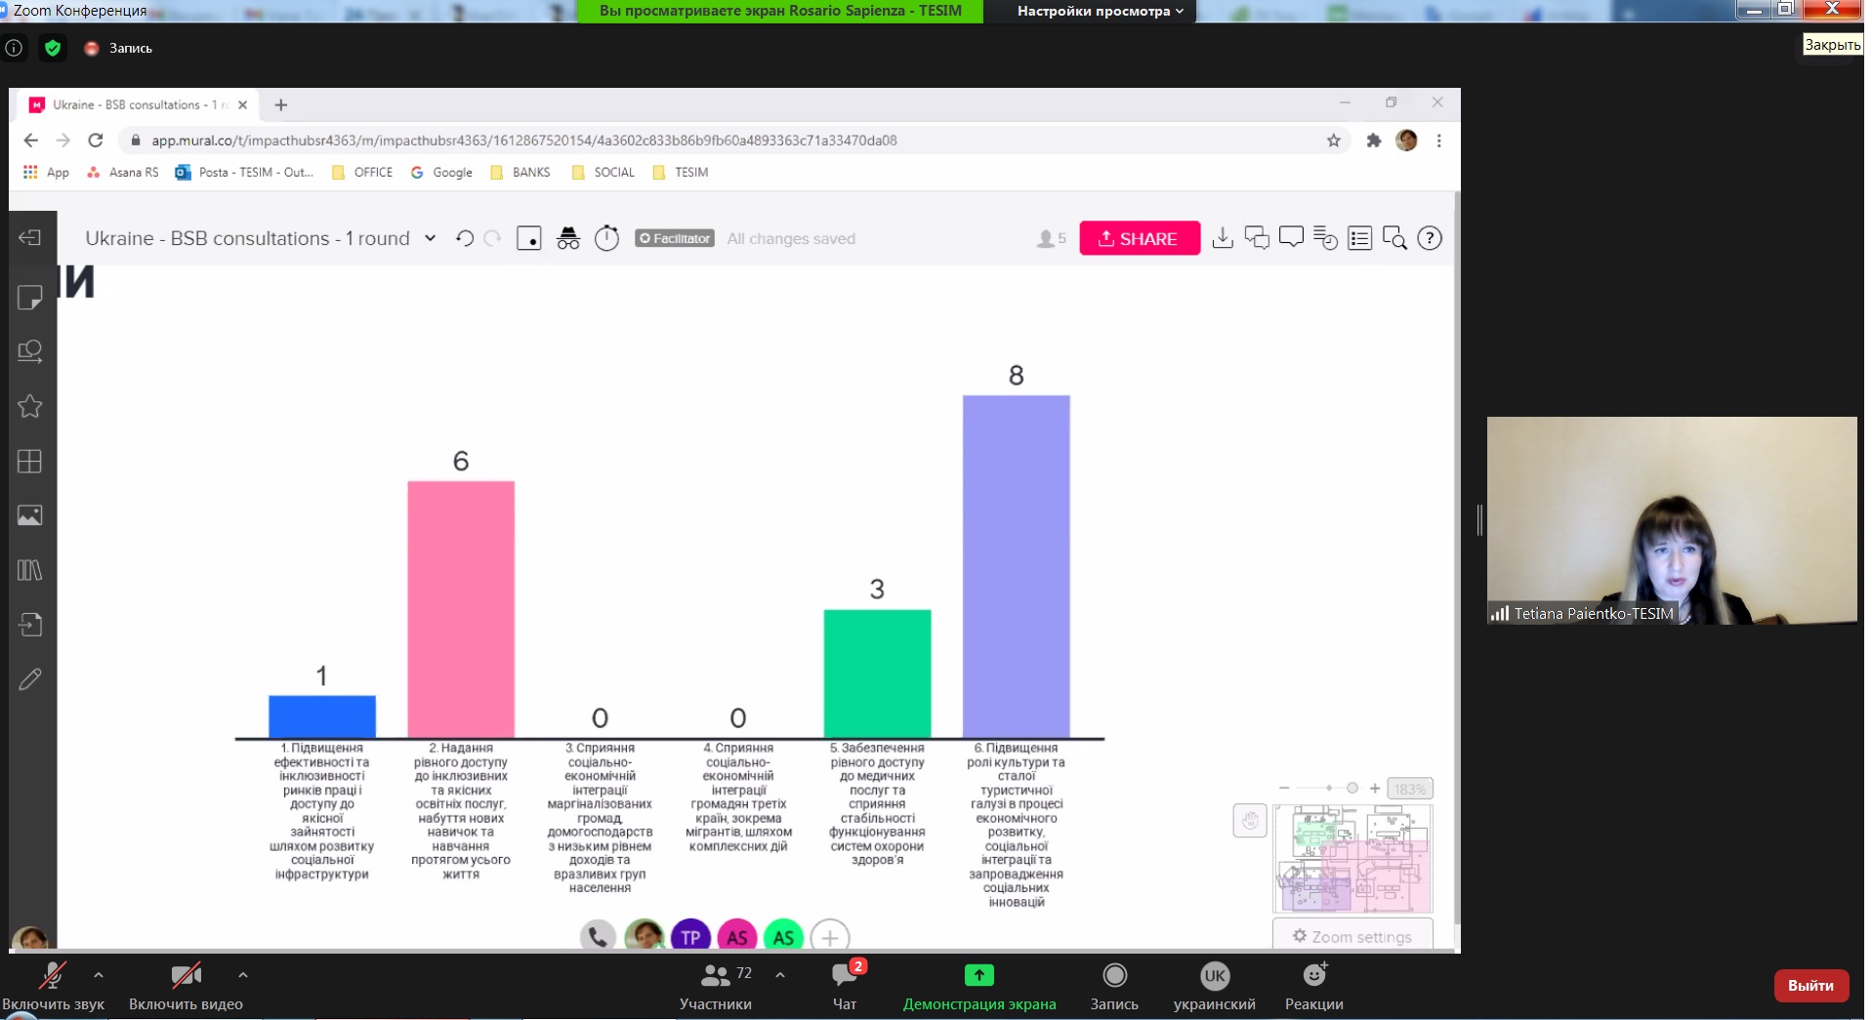Open the TESIM bookmarks folder
Viewport: 1872px width, 1020px height.
[681, 172]
